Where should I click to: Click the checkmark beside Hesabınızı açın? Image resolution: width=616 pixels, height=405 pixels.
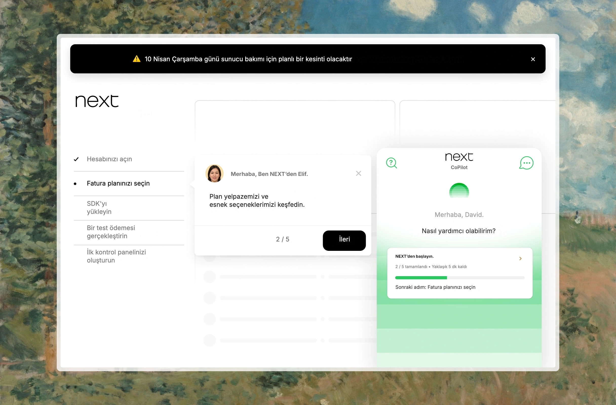[76, 159]
